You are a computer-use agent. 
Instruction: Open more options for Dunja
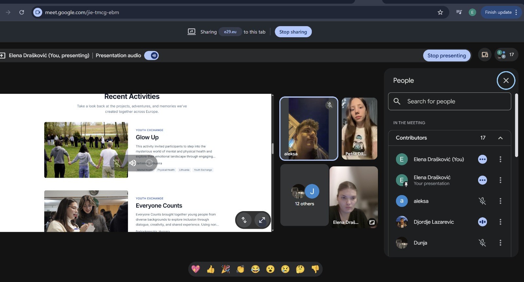pos(500,243)
